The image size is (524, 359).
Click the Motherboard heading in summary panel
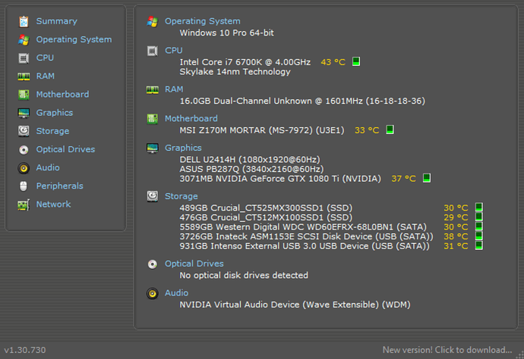(x=191, y=118)
